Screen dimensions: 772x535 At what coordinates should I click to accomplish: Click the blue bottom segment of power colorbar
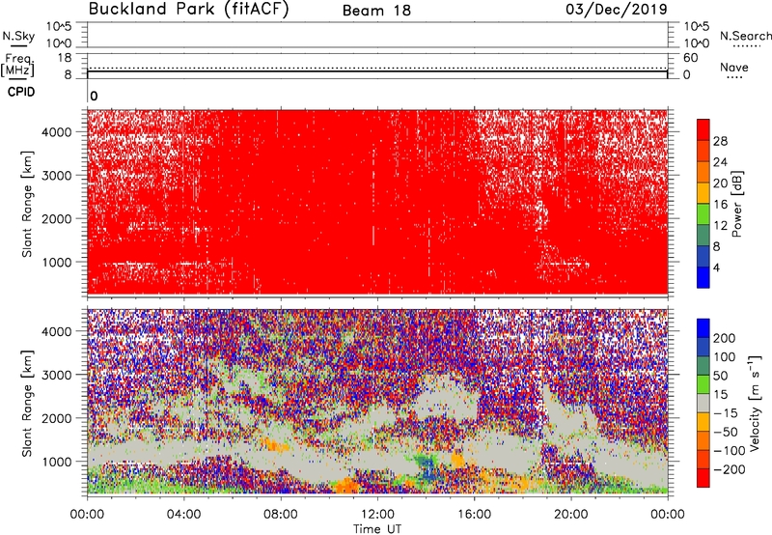click(x=703, y=277)
